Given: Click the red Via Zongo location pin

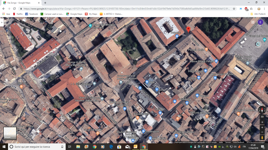Looking at the screenshot, I should click(188, 30).
